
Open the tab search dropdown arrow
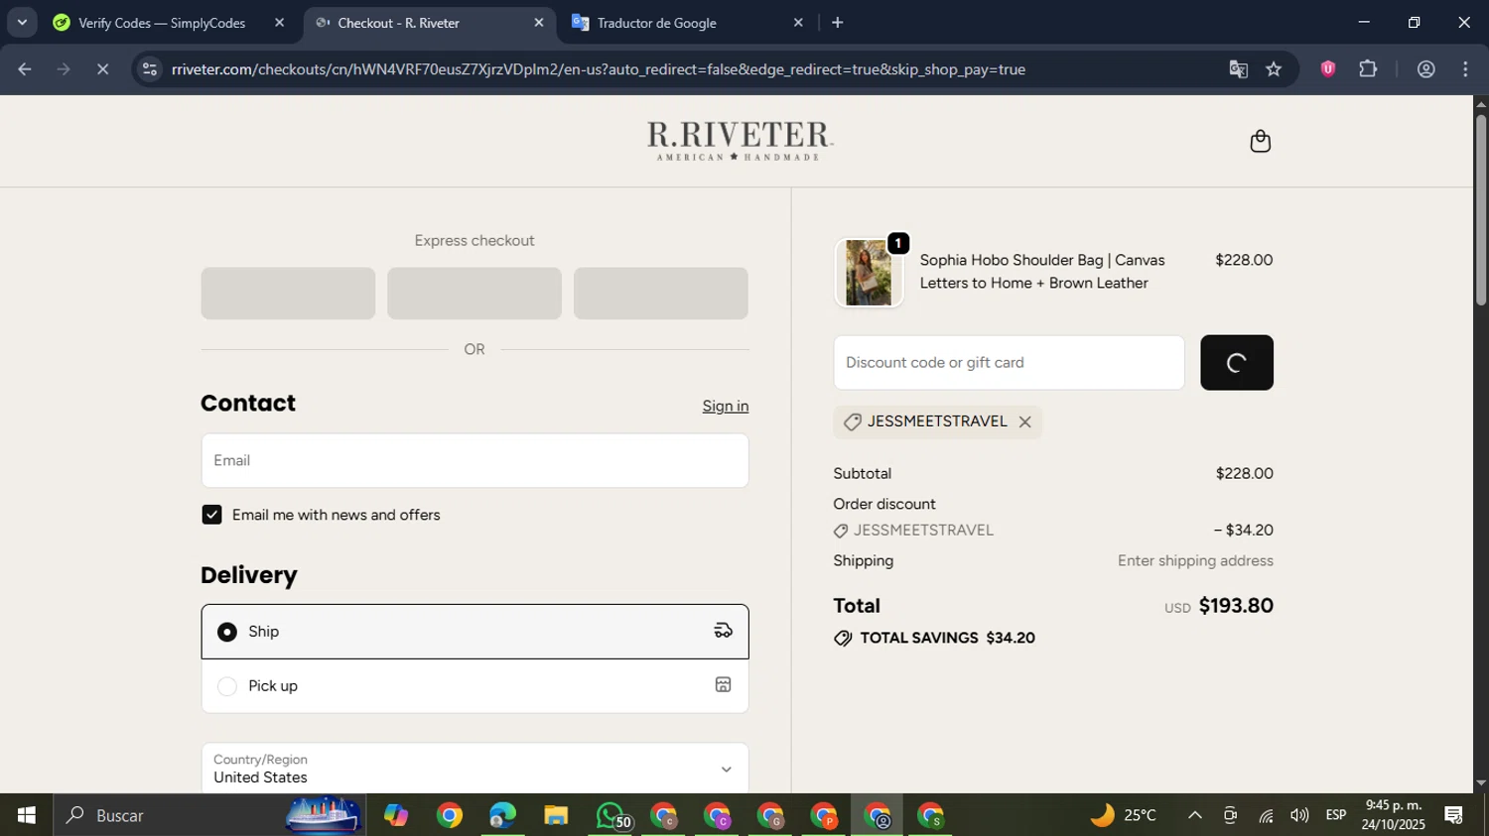(x=22, y=22)
